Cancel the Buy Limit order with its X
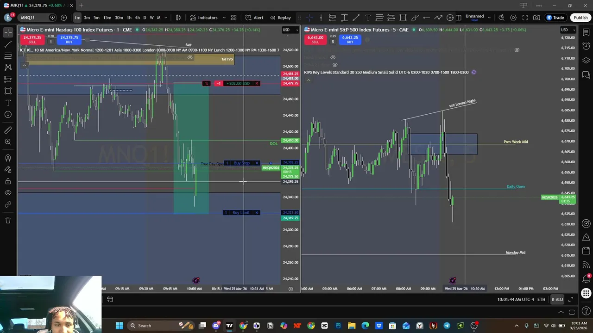This screenshot has width=593, height=333. [x=257, y=213]
